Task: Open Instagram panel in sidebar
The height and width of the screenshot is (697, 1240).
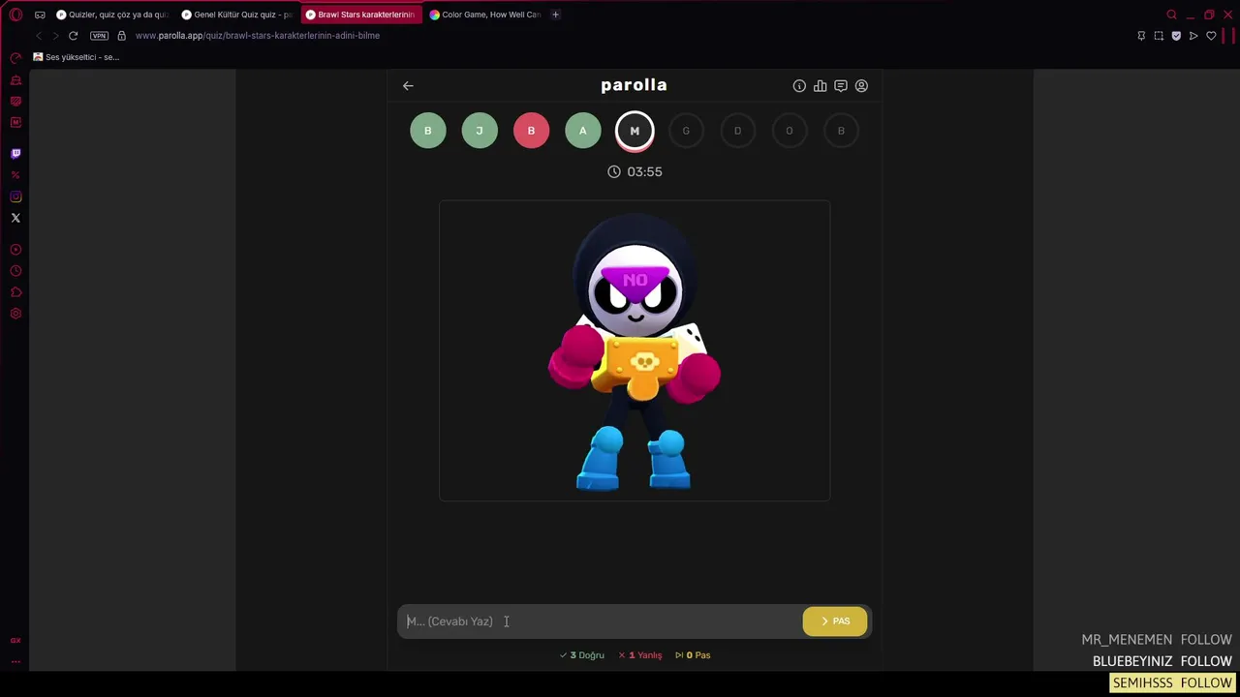Action: click(15, 197)
